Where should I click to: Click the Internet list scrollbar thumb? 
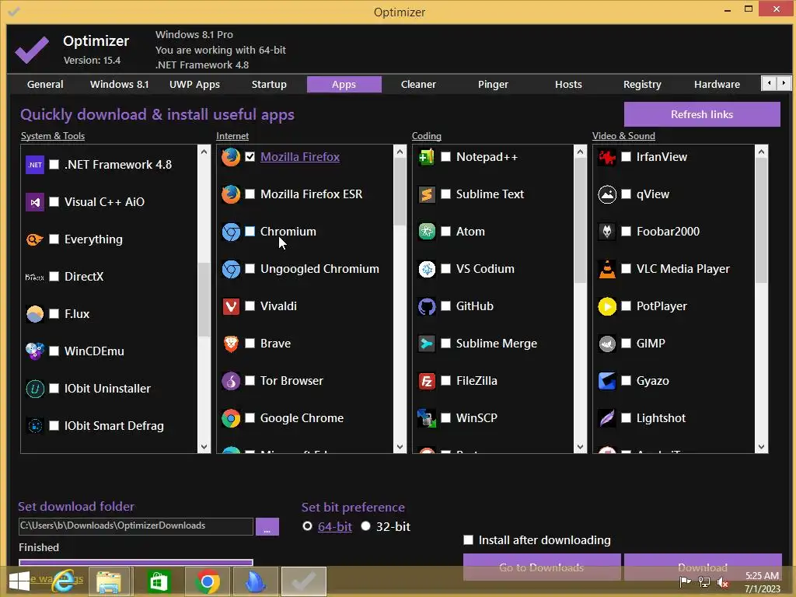click(400, 193)
